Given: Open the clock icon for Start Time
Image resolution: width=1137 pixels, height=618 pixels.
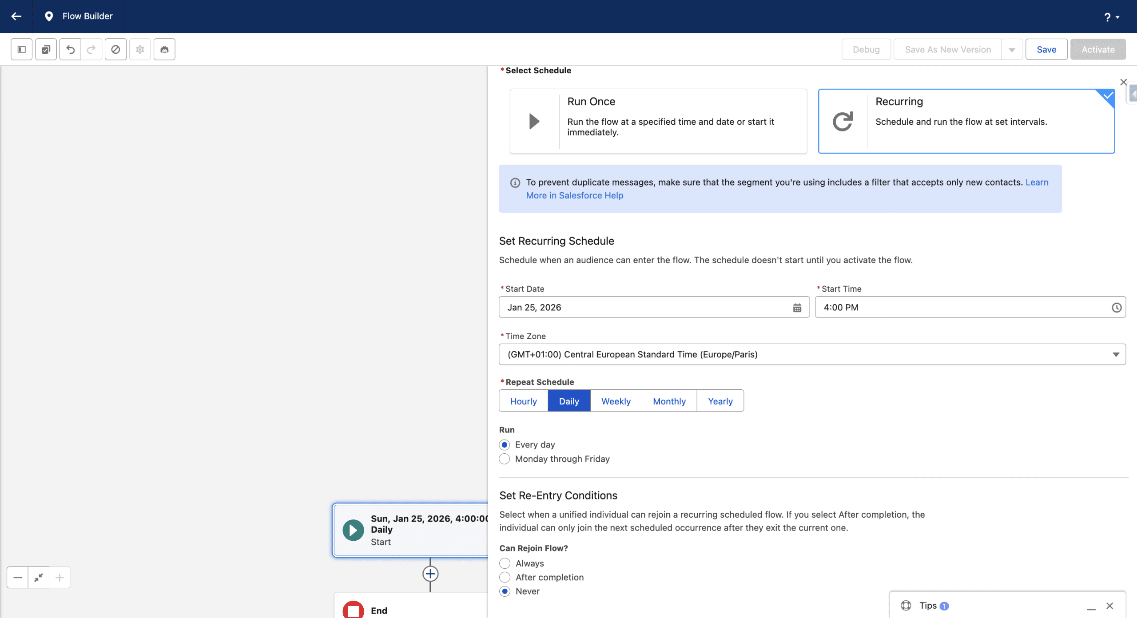Looking at the screenshot, I should (1116, 308).
